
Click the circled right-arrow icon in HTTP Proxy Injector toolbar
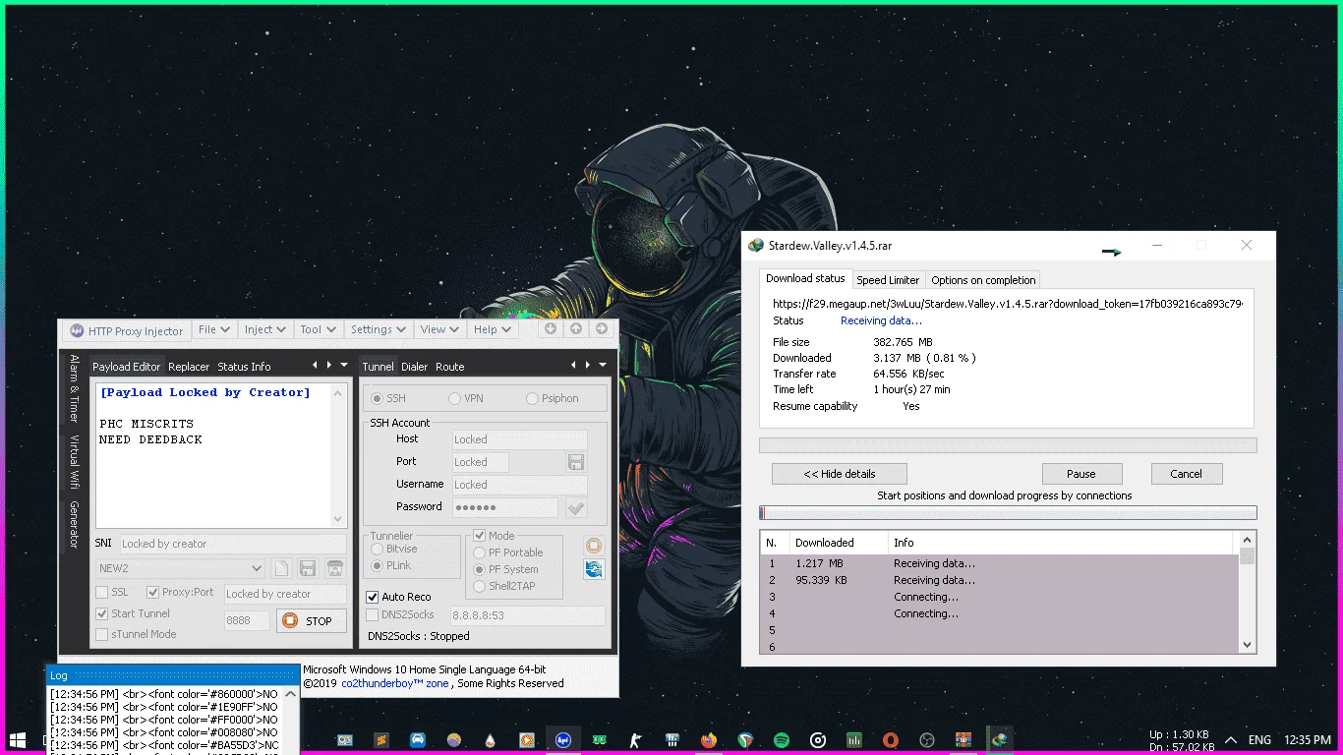pos(602,329)
